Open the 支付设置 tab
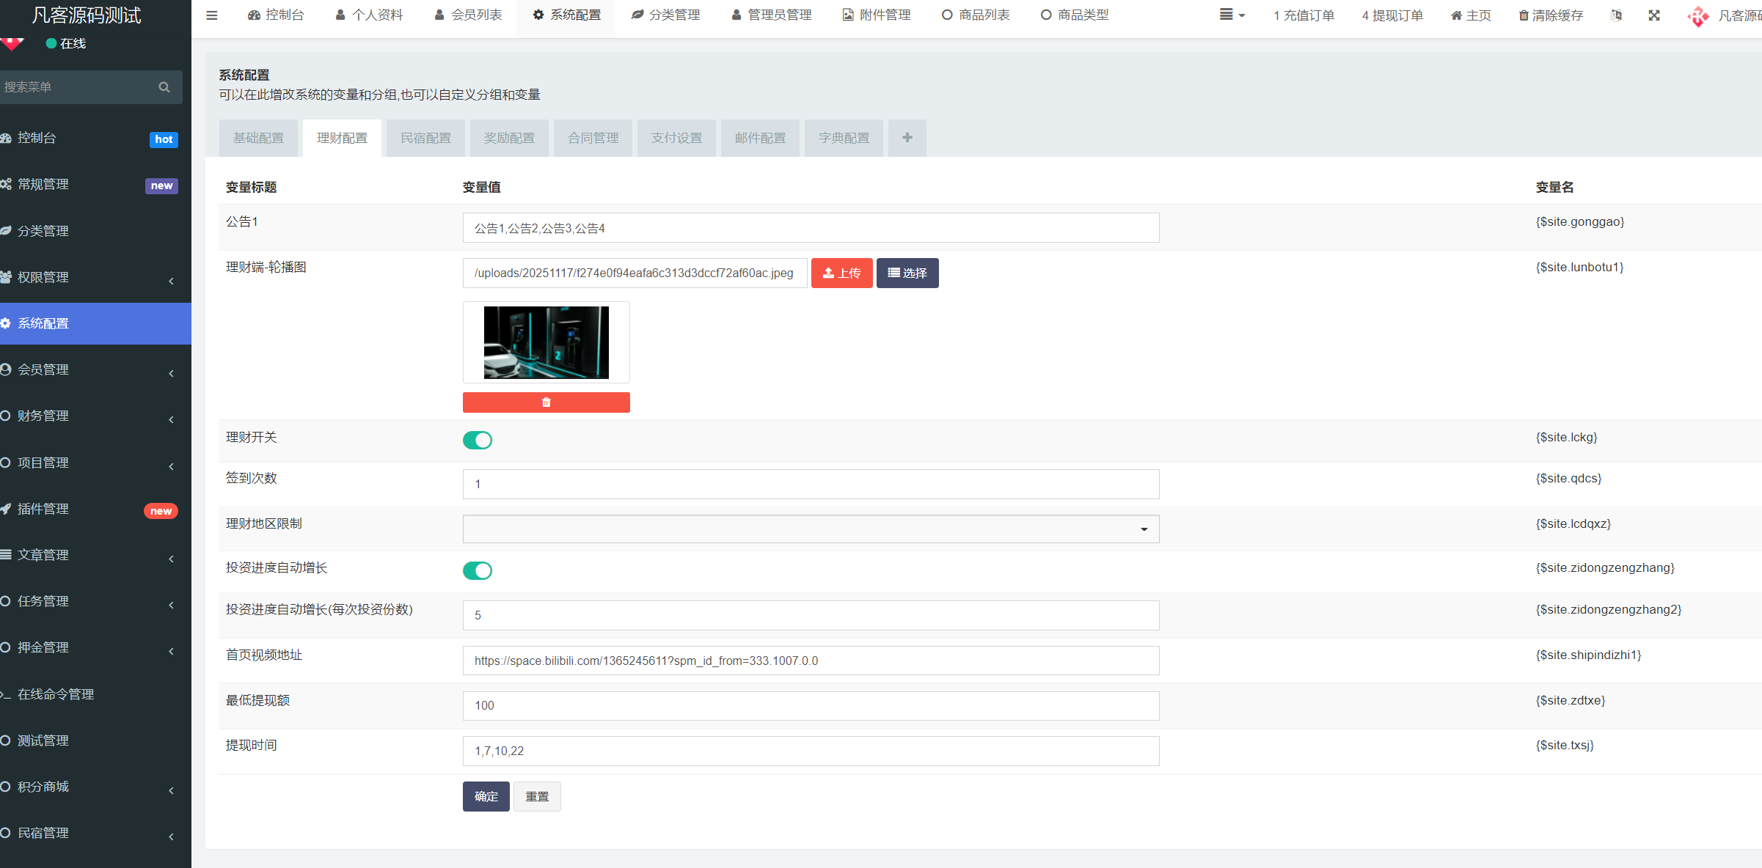This screenshot has width=1762, height=868. tap(676, 137)
